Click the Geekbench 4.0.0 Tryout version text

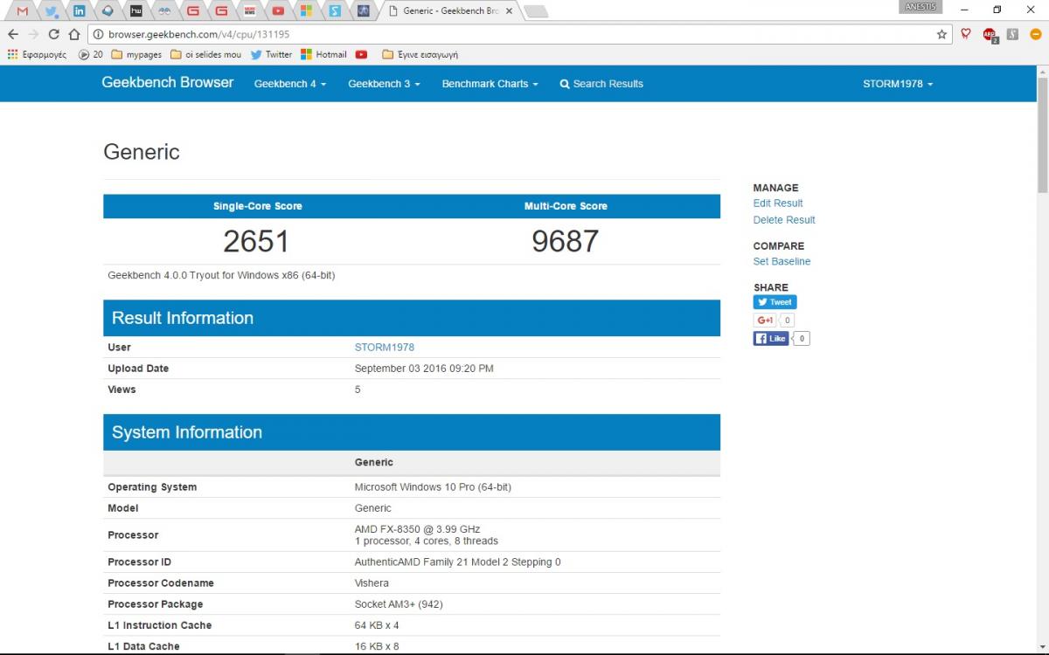221,275
